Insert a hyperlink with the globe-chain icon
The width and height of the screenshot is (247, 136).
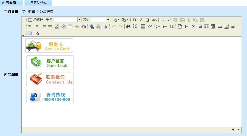point(92,27)
